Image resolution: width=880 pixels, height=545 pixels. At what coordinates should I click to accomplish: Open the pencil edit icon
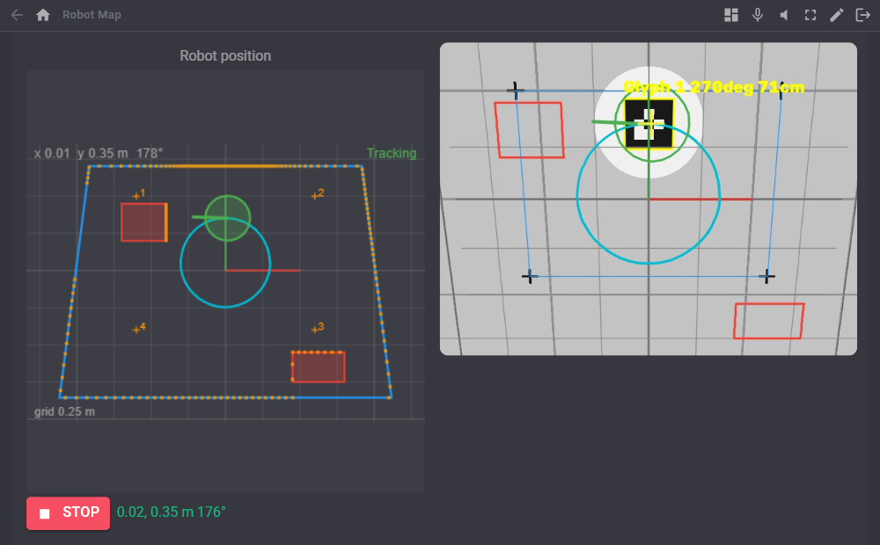click(x=836, y=15)
